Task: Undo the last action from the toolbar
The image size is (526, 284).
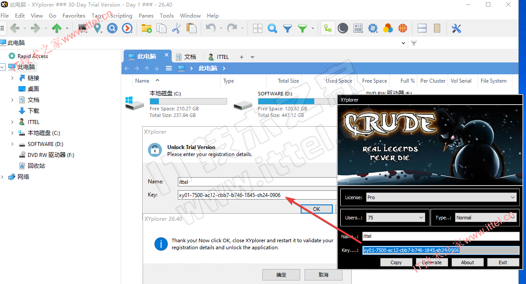Action: (210, 28)
